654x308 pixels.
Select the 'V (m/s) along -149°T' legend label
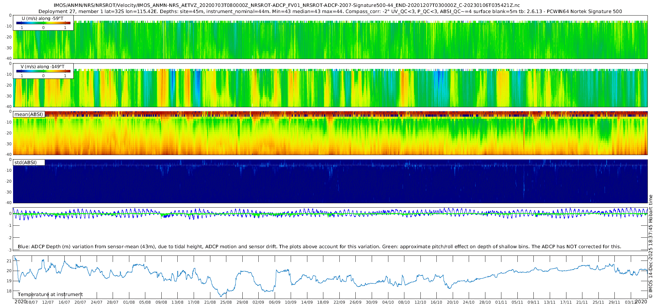click(43, 67)
